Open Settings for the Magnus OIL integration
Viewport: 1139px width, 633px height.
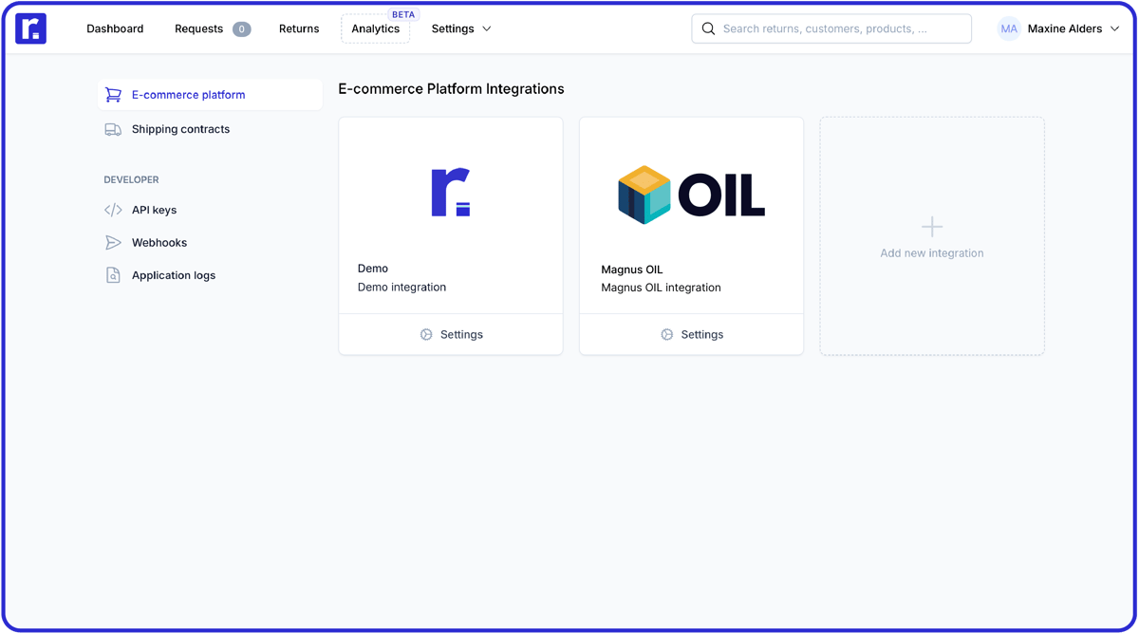coord(692,334)
